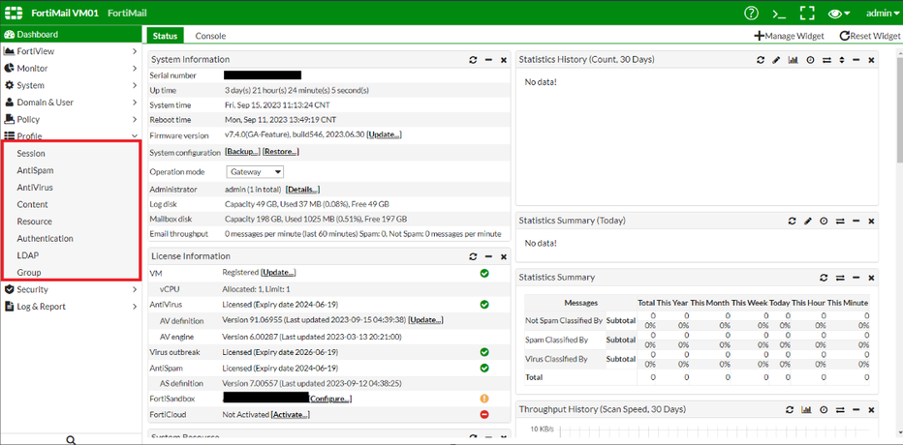
Task: Click pencil icon in Statistics Summary (Today)
Action: coord(807,221)
